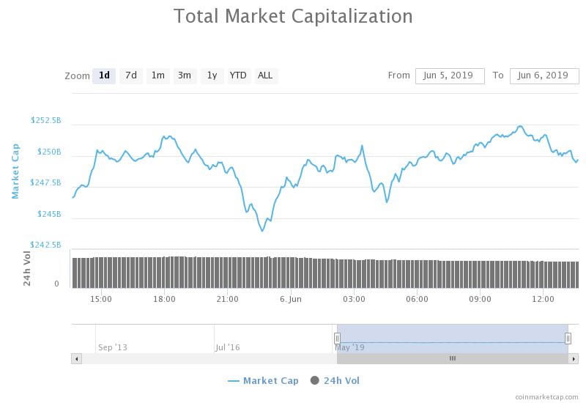Click the From date field
586x403 pixels.
click(450, 75)
